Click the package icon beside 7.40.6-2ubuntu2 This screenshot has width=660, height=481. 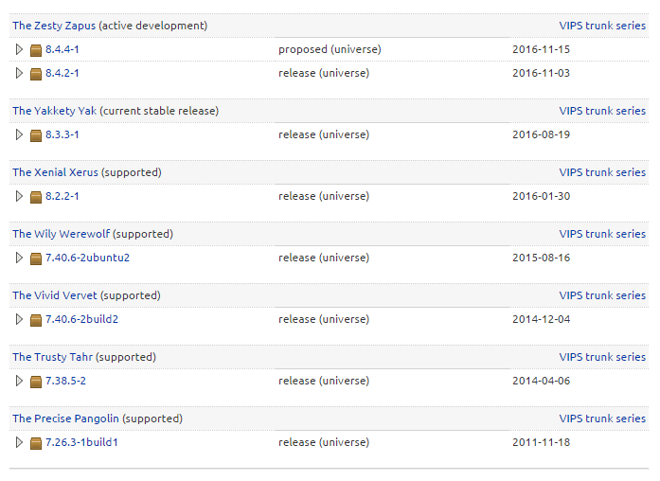[x=36, y=258]
